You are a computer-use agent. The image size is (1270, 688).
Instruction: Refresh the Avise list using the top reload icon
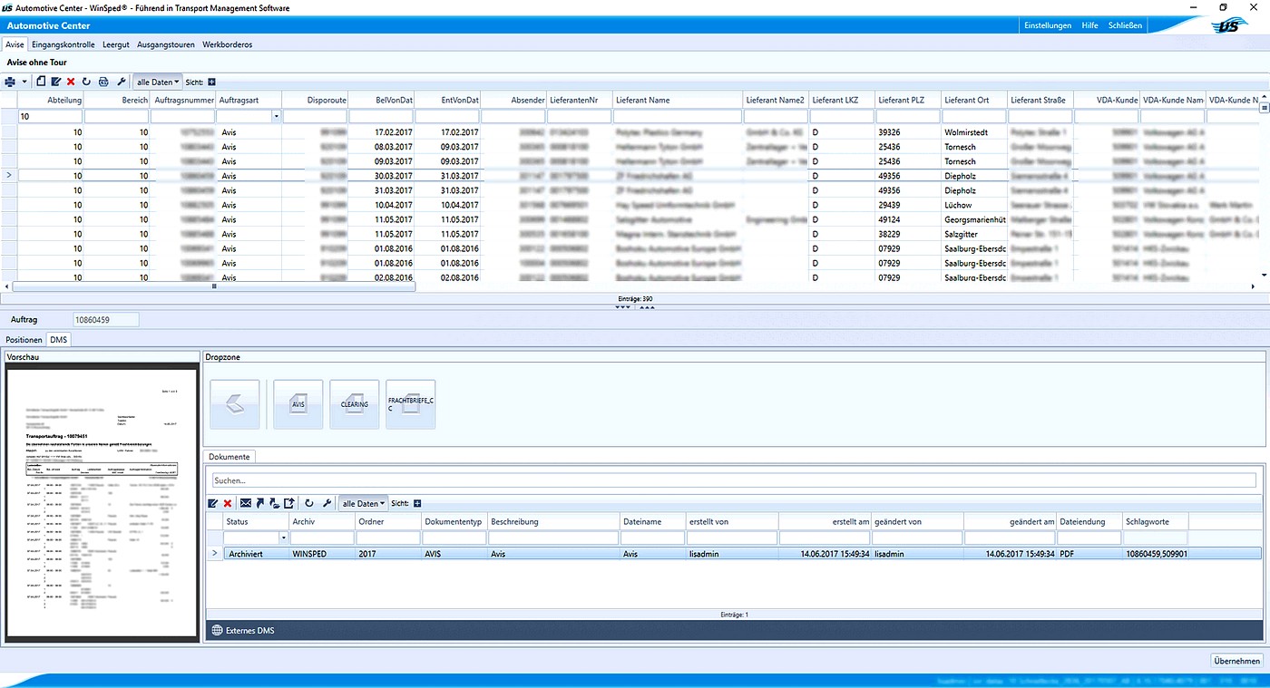pos(86,82)
